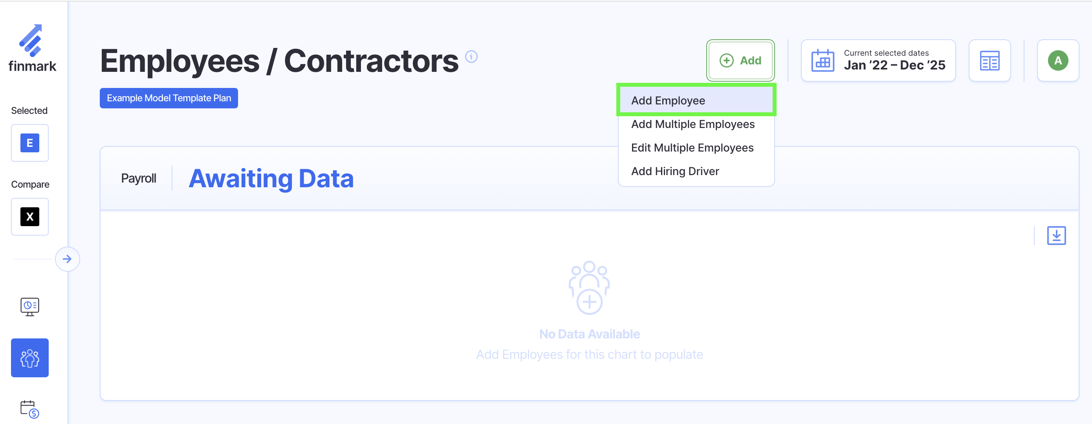
Task: Select Edit Multiple Employees option
Action: coord(692,148)
